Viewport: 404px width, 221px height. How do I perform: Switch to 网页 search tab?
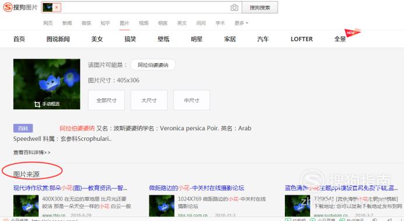point(48,23)
